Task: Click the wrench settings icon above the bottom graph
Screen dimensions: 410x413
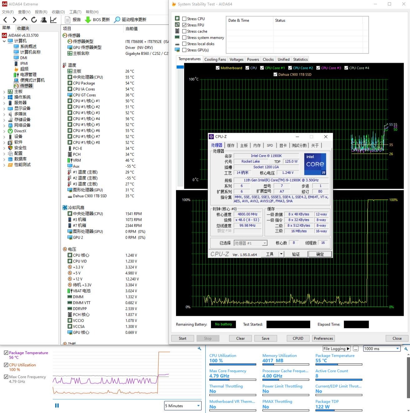Action: (199, 349)
